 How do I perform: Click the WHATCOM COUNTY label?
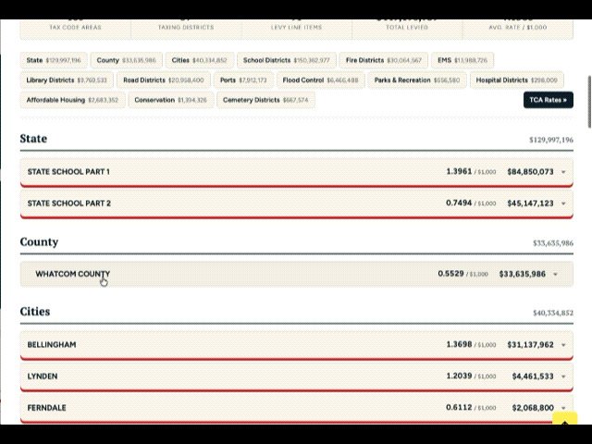tap(73, 274)
